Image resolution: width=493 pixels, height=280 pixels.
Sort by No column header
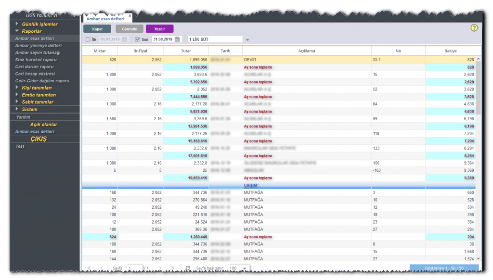pyautogui.click(x=398, y=51)
